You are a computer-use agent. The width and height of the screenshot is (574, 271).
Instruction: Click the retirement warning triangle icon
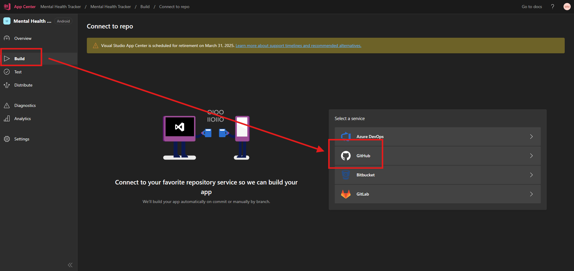click(96, 46)
